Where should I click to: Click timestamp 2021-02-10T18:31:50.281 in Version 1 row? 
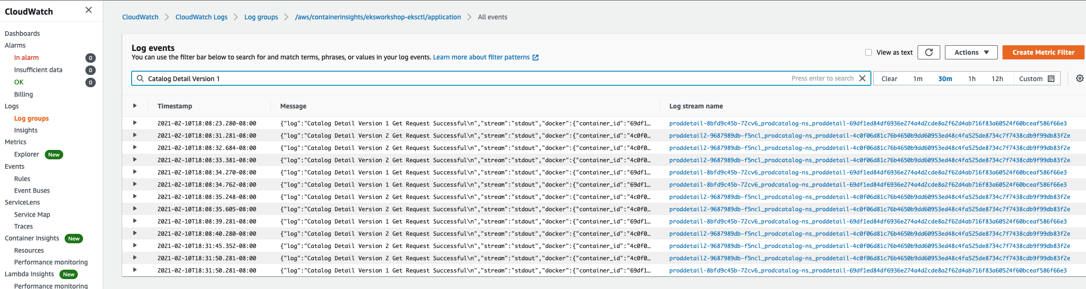tap(207, 271)
